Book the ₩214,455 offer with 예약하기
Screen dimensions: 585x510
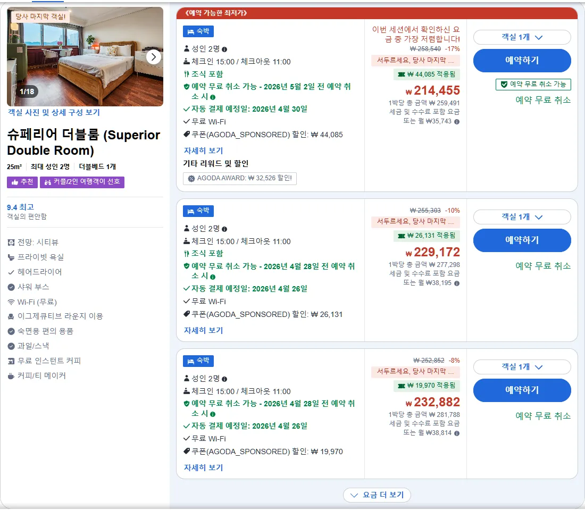pos(522,61)
